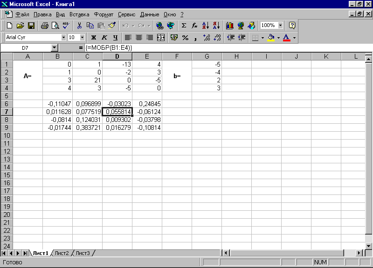This screenshot has width=373, height=268.
Task: Save workbook with floppy disk icon
Action: pos(31,26)
